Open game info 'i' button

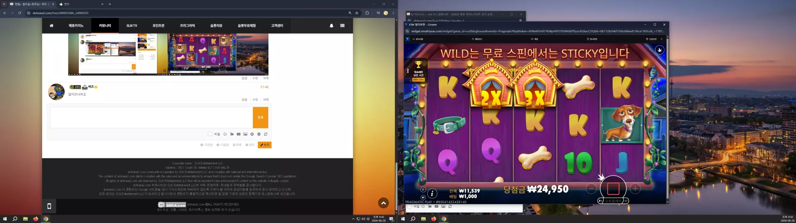(432, 194)
